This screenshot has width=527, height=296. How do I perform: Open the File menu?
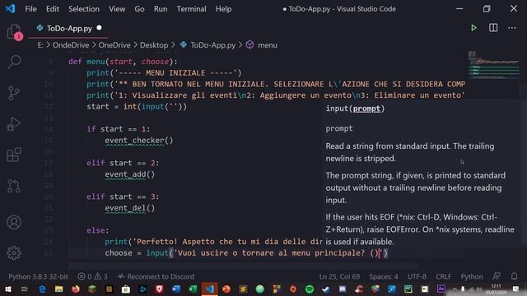30,9
